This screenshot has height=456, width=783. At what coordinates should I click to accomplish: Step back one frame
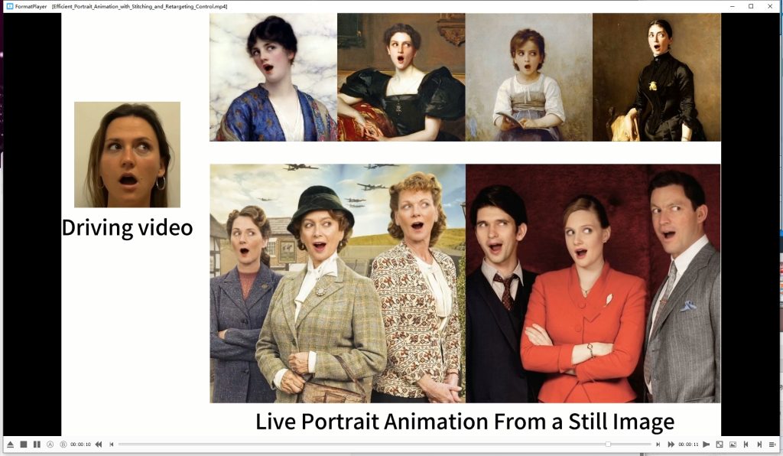click(x=112, y=445)
